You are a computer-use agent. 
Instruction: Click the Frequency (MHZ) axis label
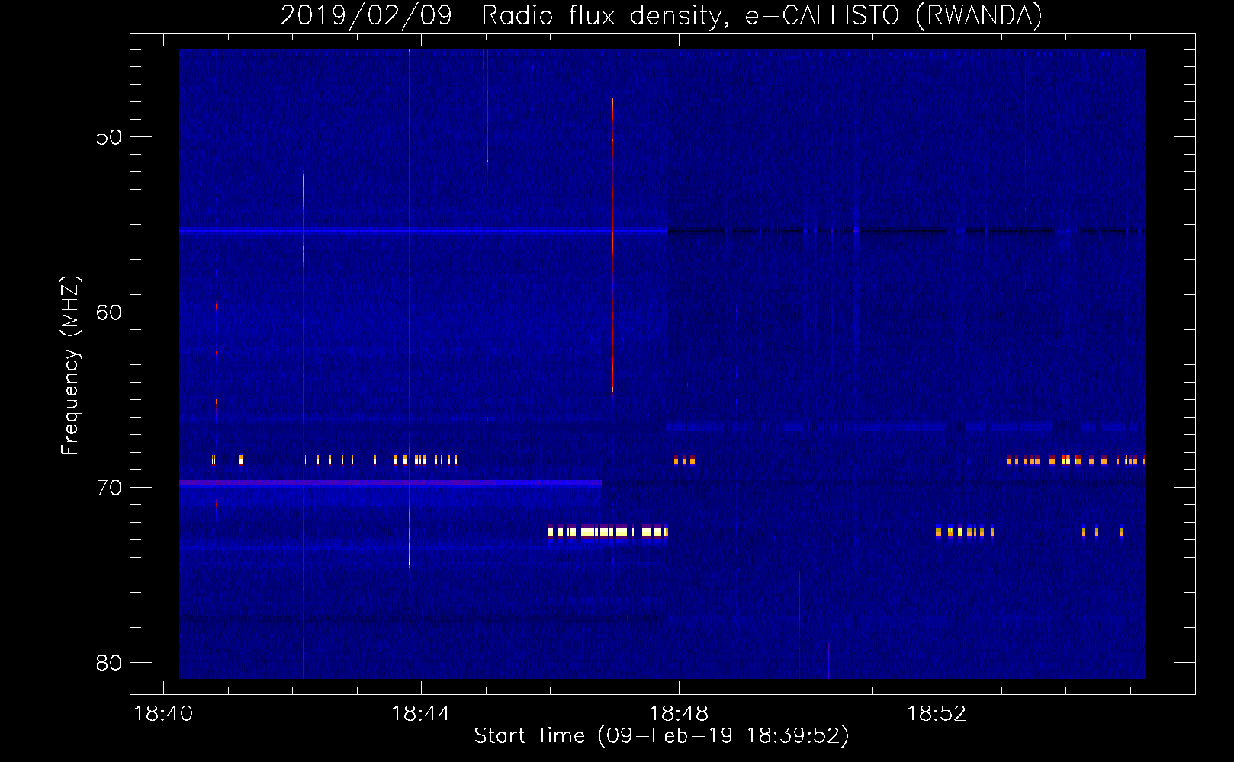(69, 365)
